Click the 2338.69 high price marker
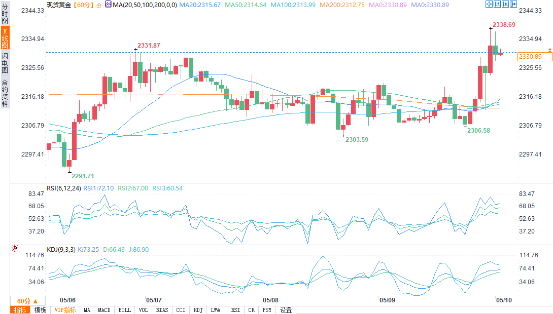The image size is (553, 314). tap(504, 25)
